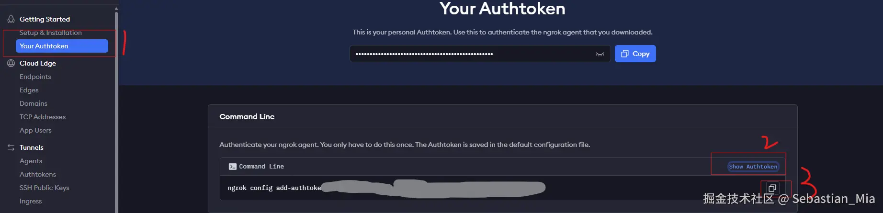
Task: Open Endpoints under Cloud Edge
Action: (x=35, y=77)
